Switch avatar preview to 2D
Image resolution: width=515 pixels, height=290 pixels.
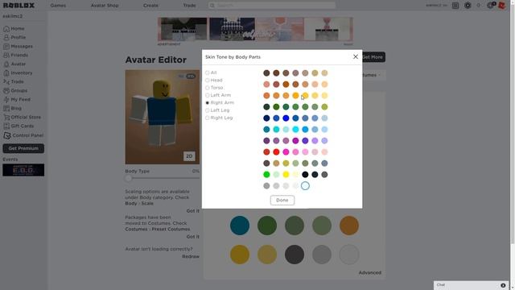click(189, 156)
